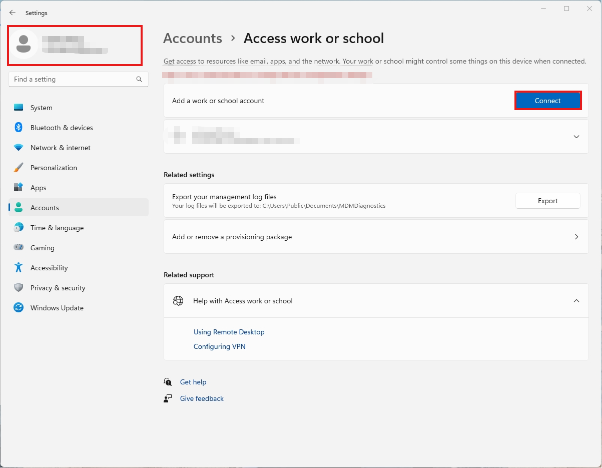Click the Apps icon in sidebar
Screen dimensions: 602x468
point(19,188)
